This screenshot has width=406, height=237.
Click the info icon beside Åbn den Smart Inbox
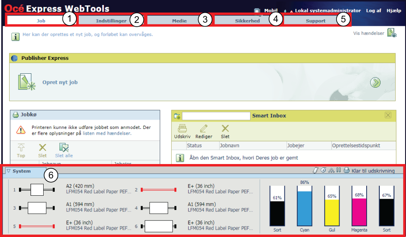(180, 158)
